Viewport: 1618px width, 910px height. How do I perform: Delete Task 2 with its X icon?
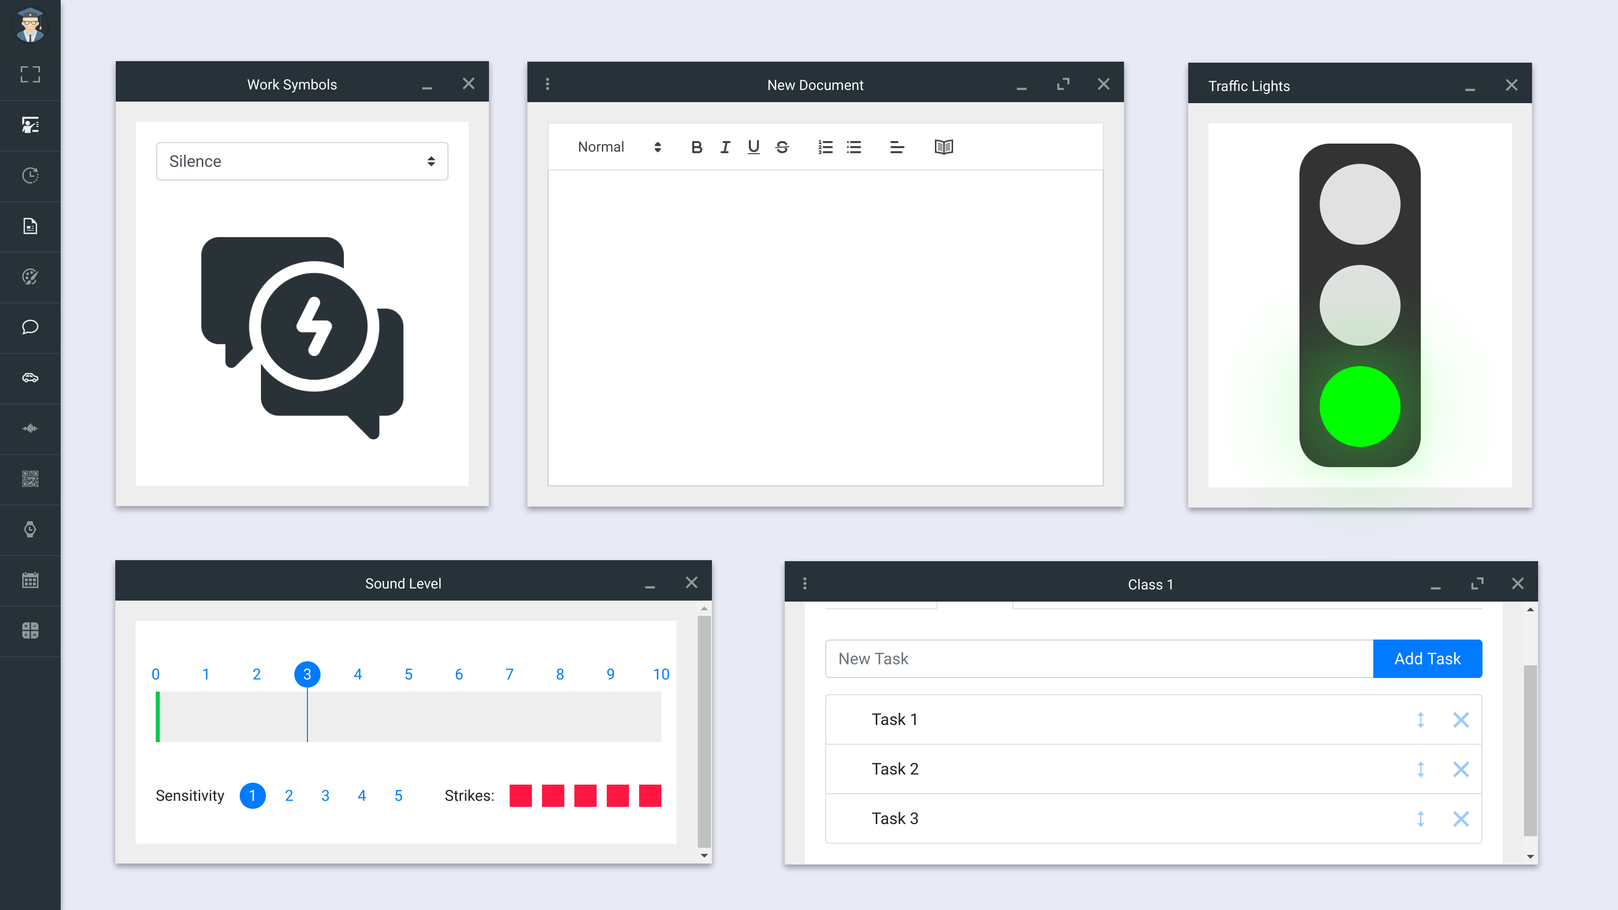click(x=1461, y=769)
